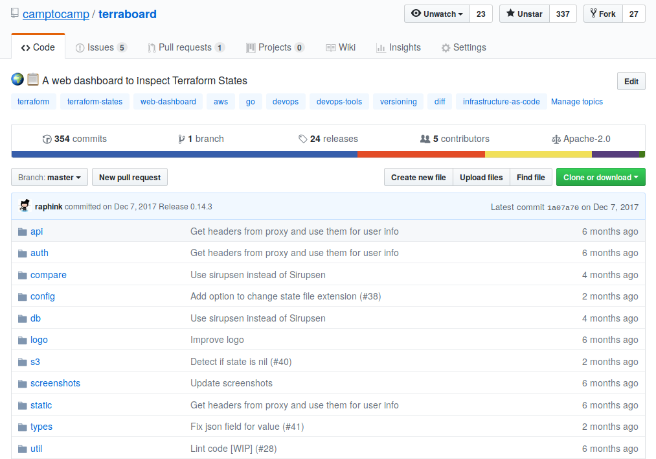Image resolution: width=656 pixels, height=459 pixels.
Task: Click the compare folder icon
Action: [x=23, y=275]
